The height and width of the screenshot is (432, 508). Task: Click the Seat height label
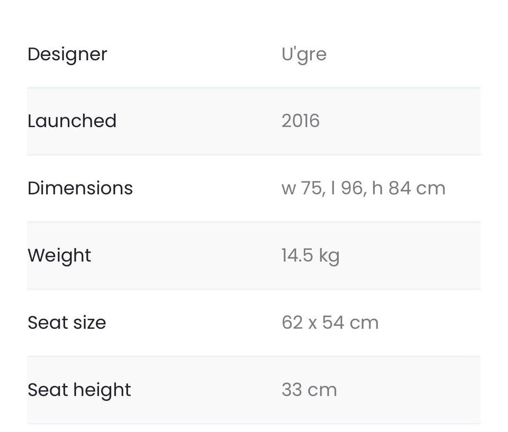point(79,390)
